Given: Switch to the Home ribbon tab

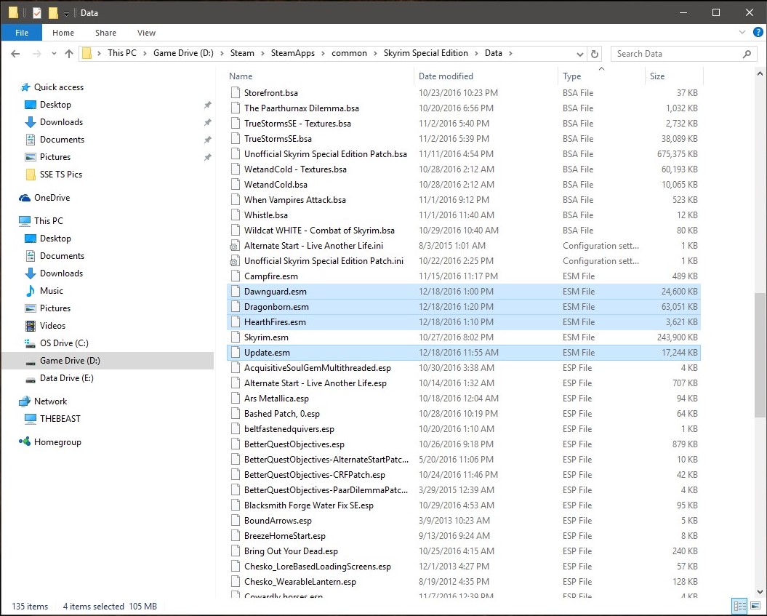Looking at the screenshot, I should pyautogui.click(x=63, y=33).
